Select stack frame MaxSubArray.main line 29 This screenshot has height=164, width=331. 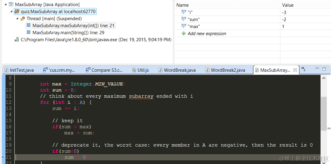tap(68, 33)
